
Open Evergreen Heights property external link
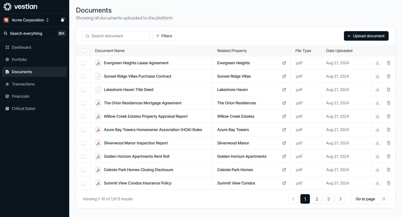(x=284, y=63)
